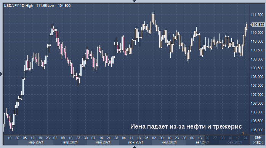Click the top panel collapse arrow
This screenshot has width=266, height=148.
[134, 1]
